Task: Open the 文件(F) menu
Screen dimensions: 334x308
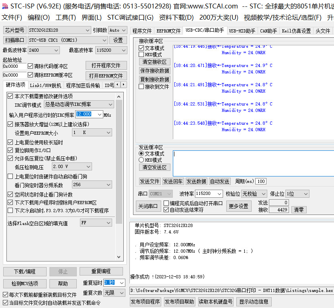Action: click(12, 17)
